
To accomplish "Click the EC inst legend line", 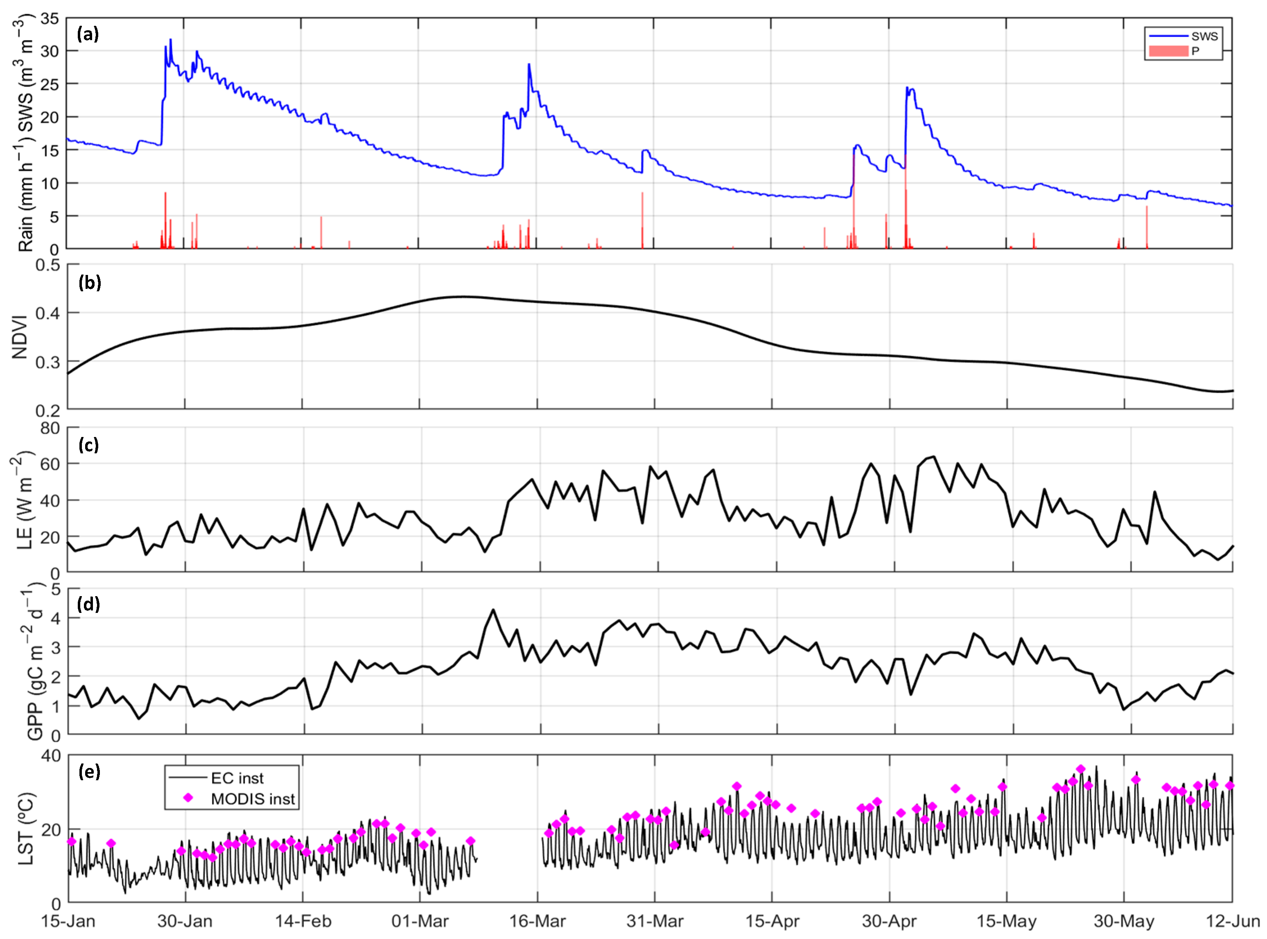I will coord(187,777).
